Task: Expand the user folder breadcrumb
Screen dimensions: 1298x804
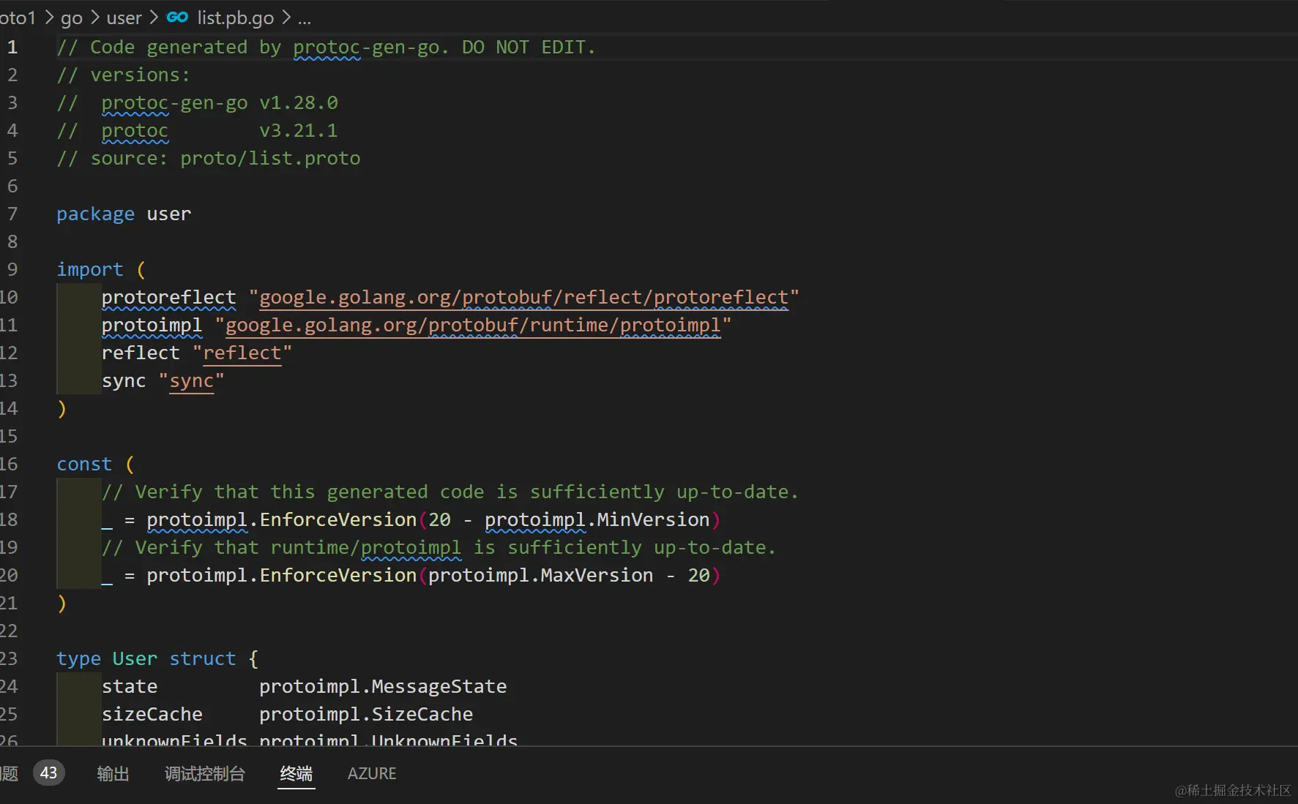Action: coord(124,17)
